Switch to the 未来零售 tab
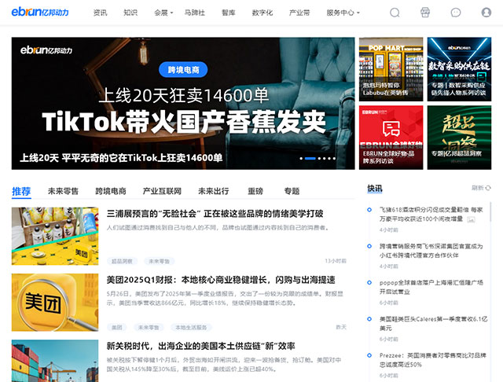 (63, 191)
